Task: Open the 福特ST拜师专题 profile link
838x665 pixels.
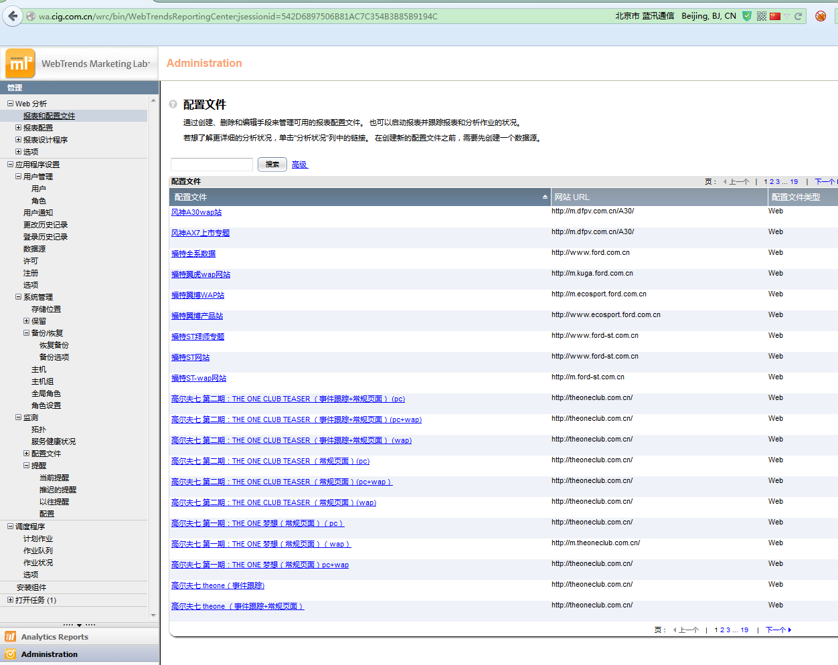Action: pos(197,337)
